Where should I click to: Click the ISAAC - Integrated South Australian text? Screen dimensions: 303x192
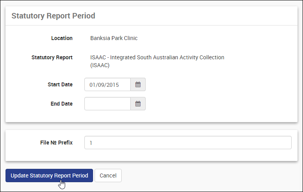coord(157,57)
